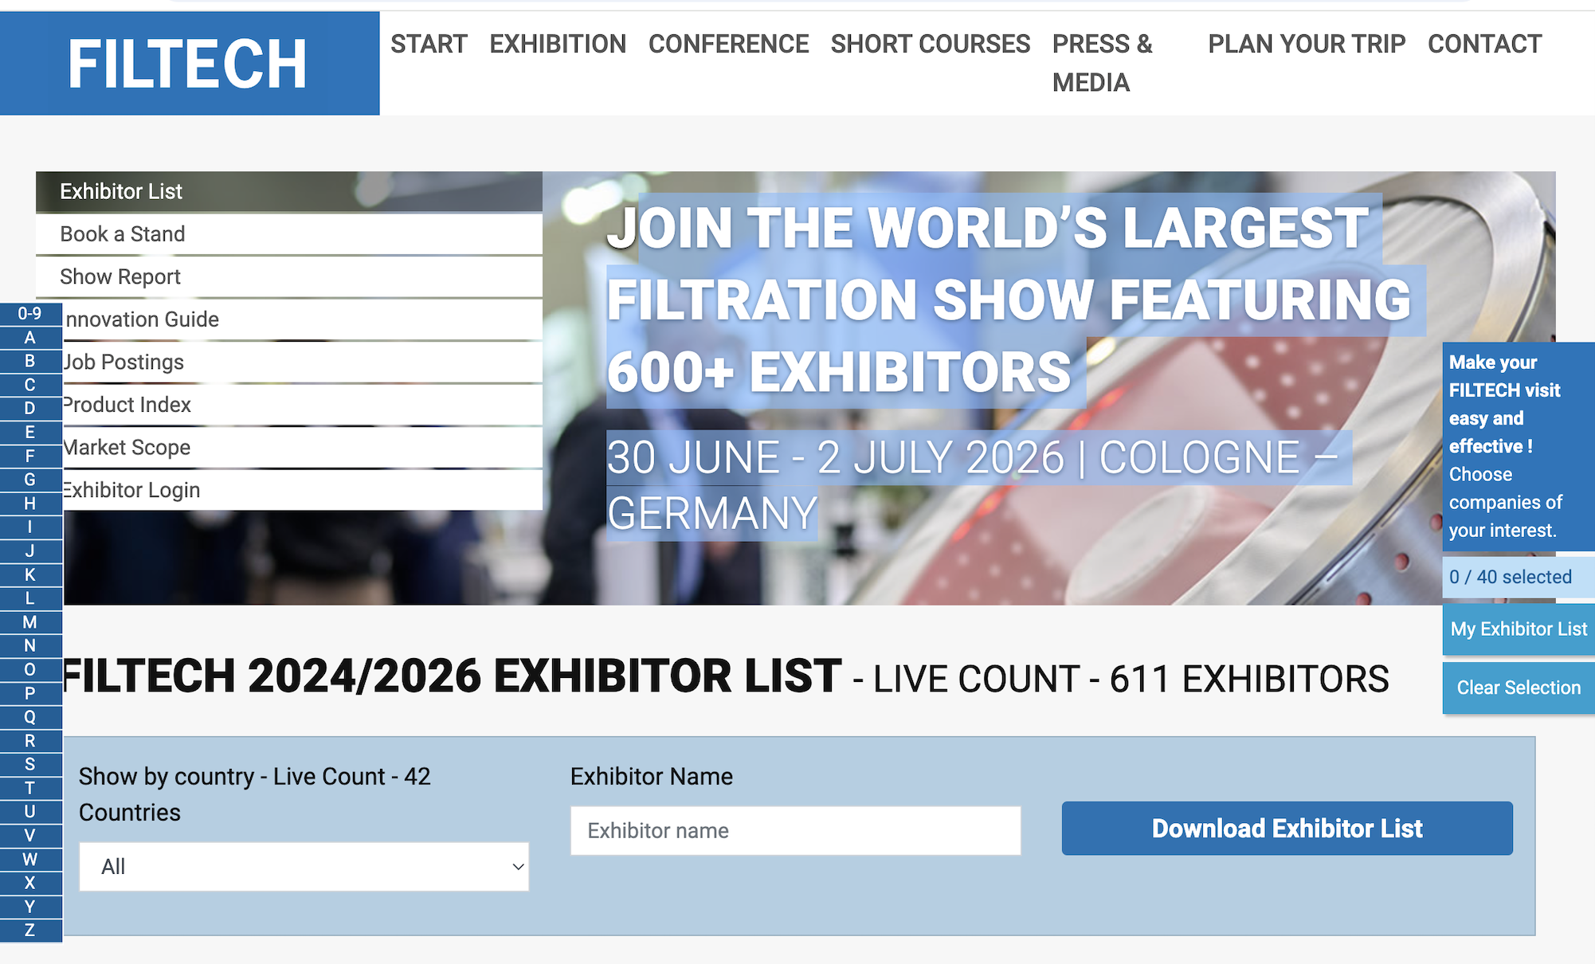This screenshot has width=1595, height=964.
Task: Jump to exhibitors starting with 0-9
Action: coord(30,314)
